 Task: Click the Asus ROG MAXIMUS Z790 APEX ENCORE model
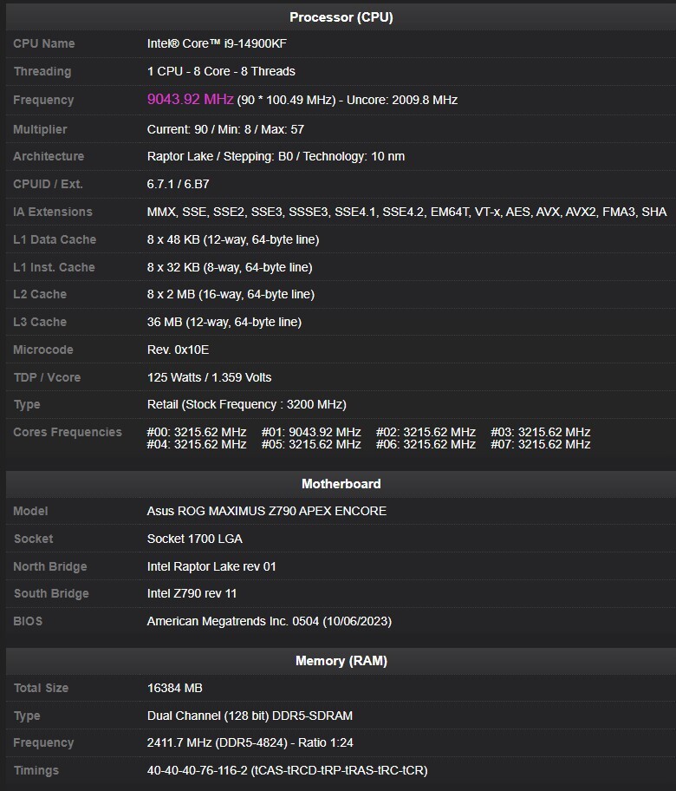click(267, 511)
